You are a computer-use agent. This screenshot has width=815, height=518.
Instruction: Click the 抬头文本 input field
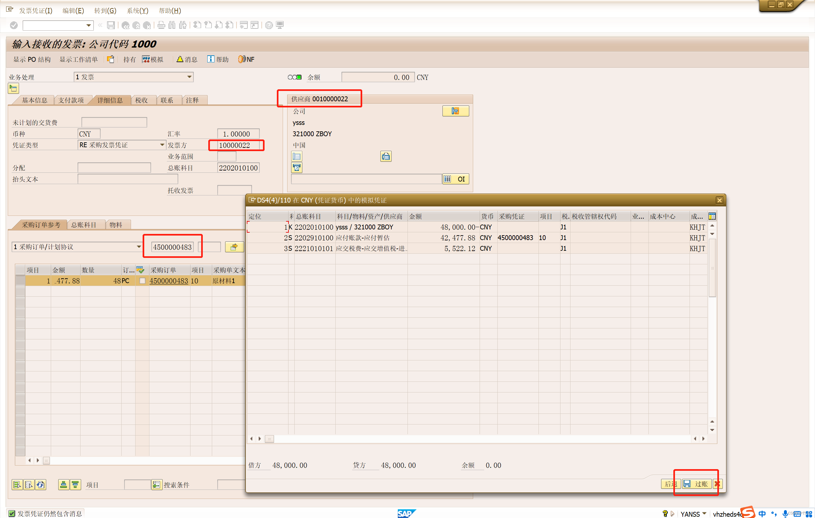[x=128, y=179]
